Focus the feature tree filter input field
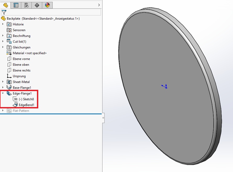The height and width of the screenshot is (172, 233). click(x=51, y=12)
